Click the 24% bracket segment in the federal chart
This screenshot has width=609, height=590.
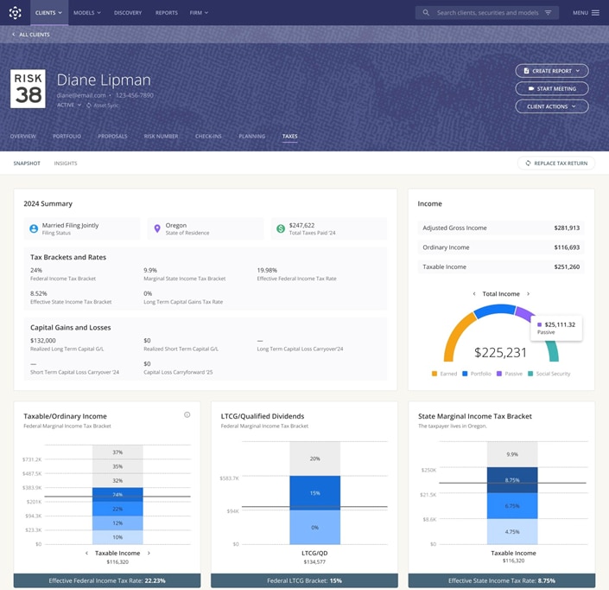click(117, 495)
